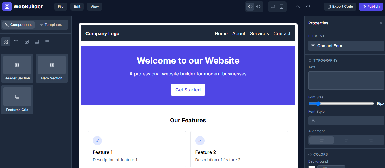This screenshot has height=168, width=385.
Task: Redo the last action
Action: (x=308, y=7)
